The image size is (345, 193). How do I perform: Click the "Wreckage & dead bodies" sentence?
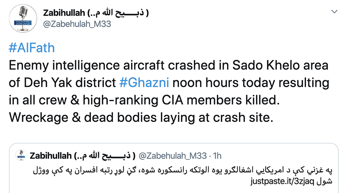coord(140,118)
